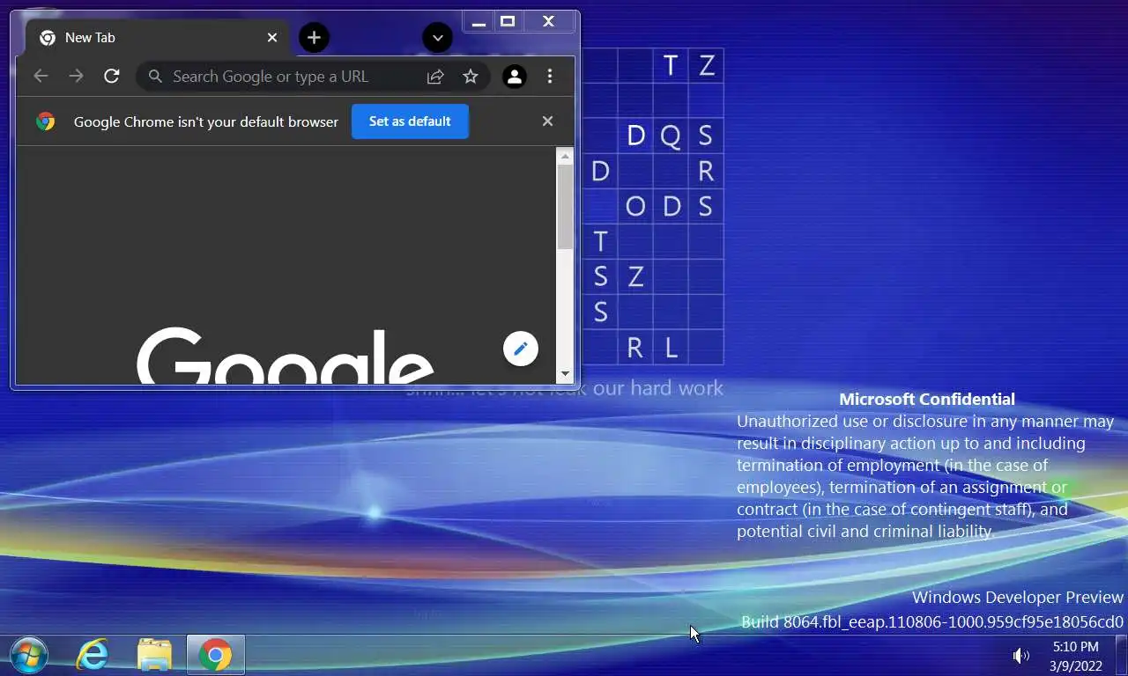The image size is (1128, 676).
Task: Open the volume speaker tray icon
Action: coord(1021,655)
